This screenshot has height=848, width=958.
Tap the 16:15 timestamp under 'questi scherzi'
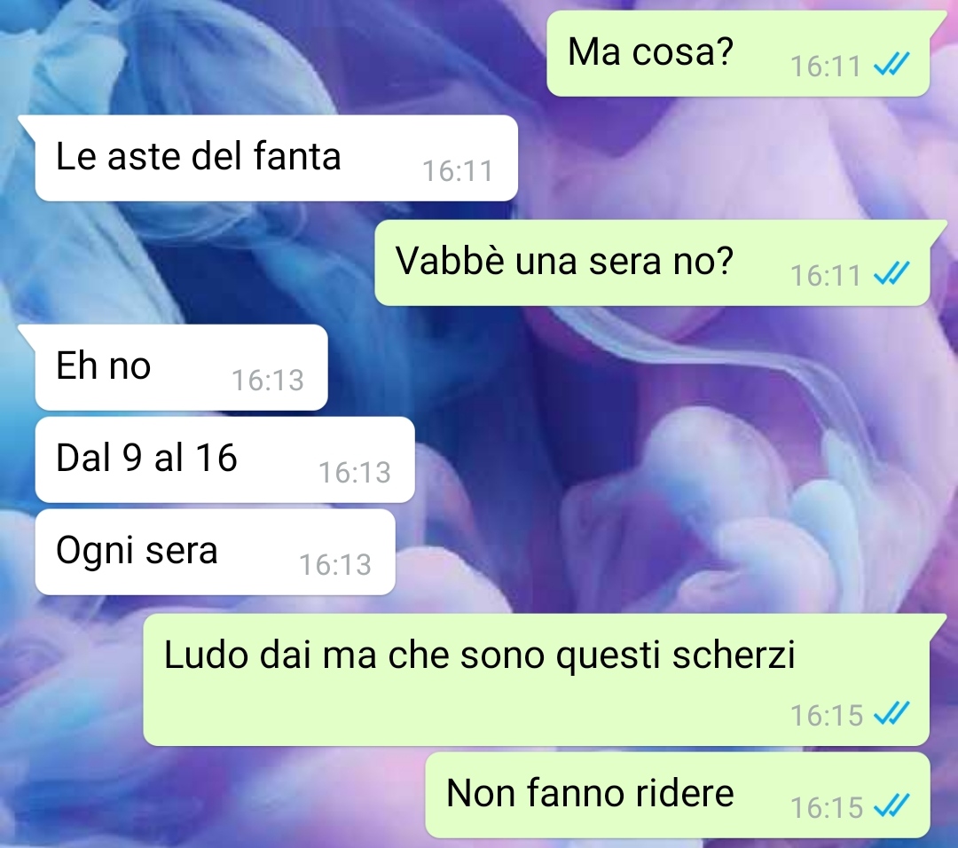[x=827, y=715]
